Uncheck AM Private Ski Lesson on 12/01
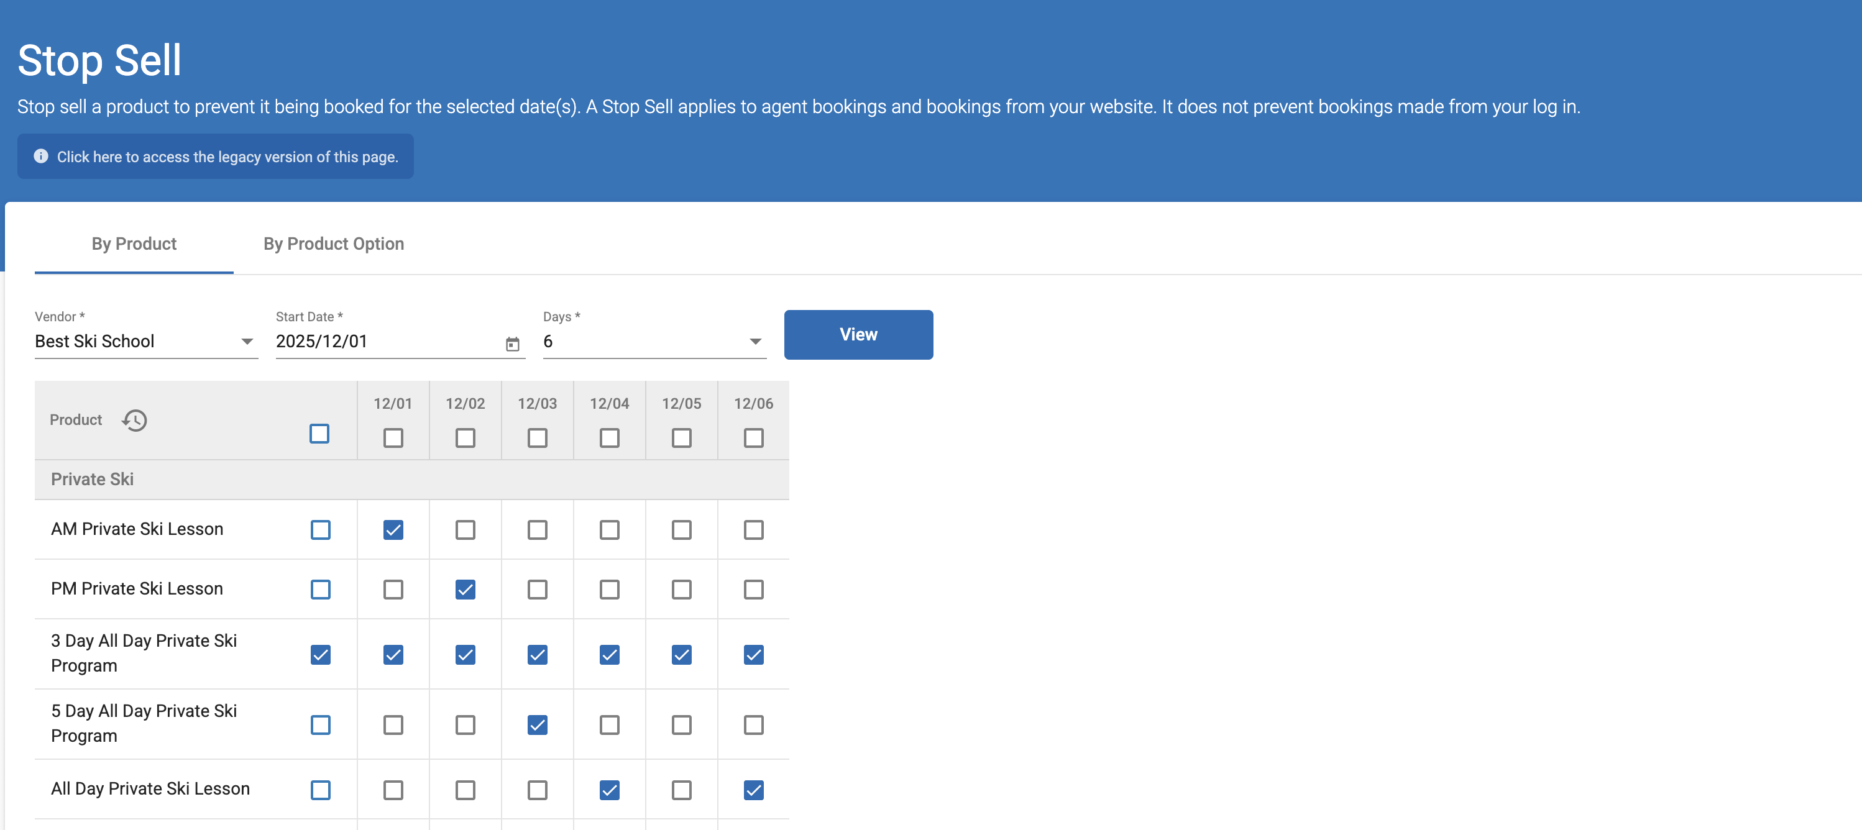 (393, 529)
